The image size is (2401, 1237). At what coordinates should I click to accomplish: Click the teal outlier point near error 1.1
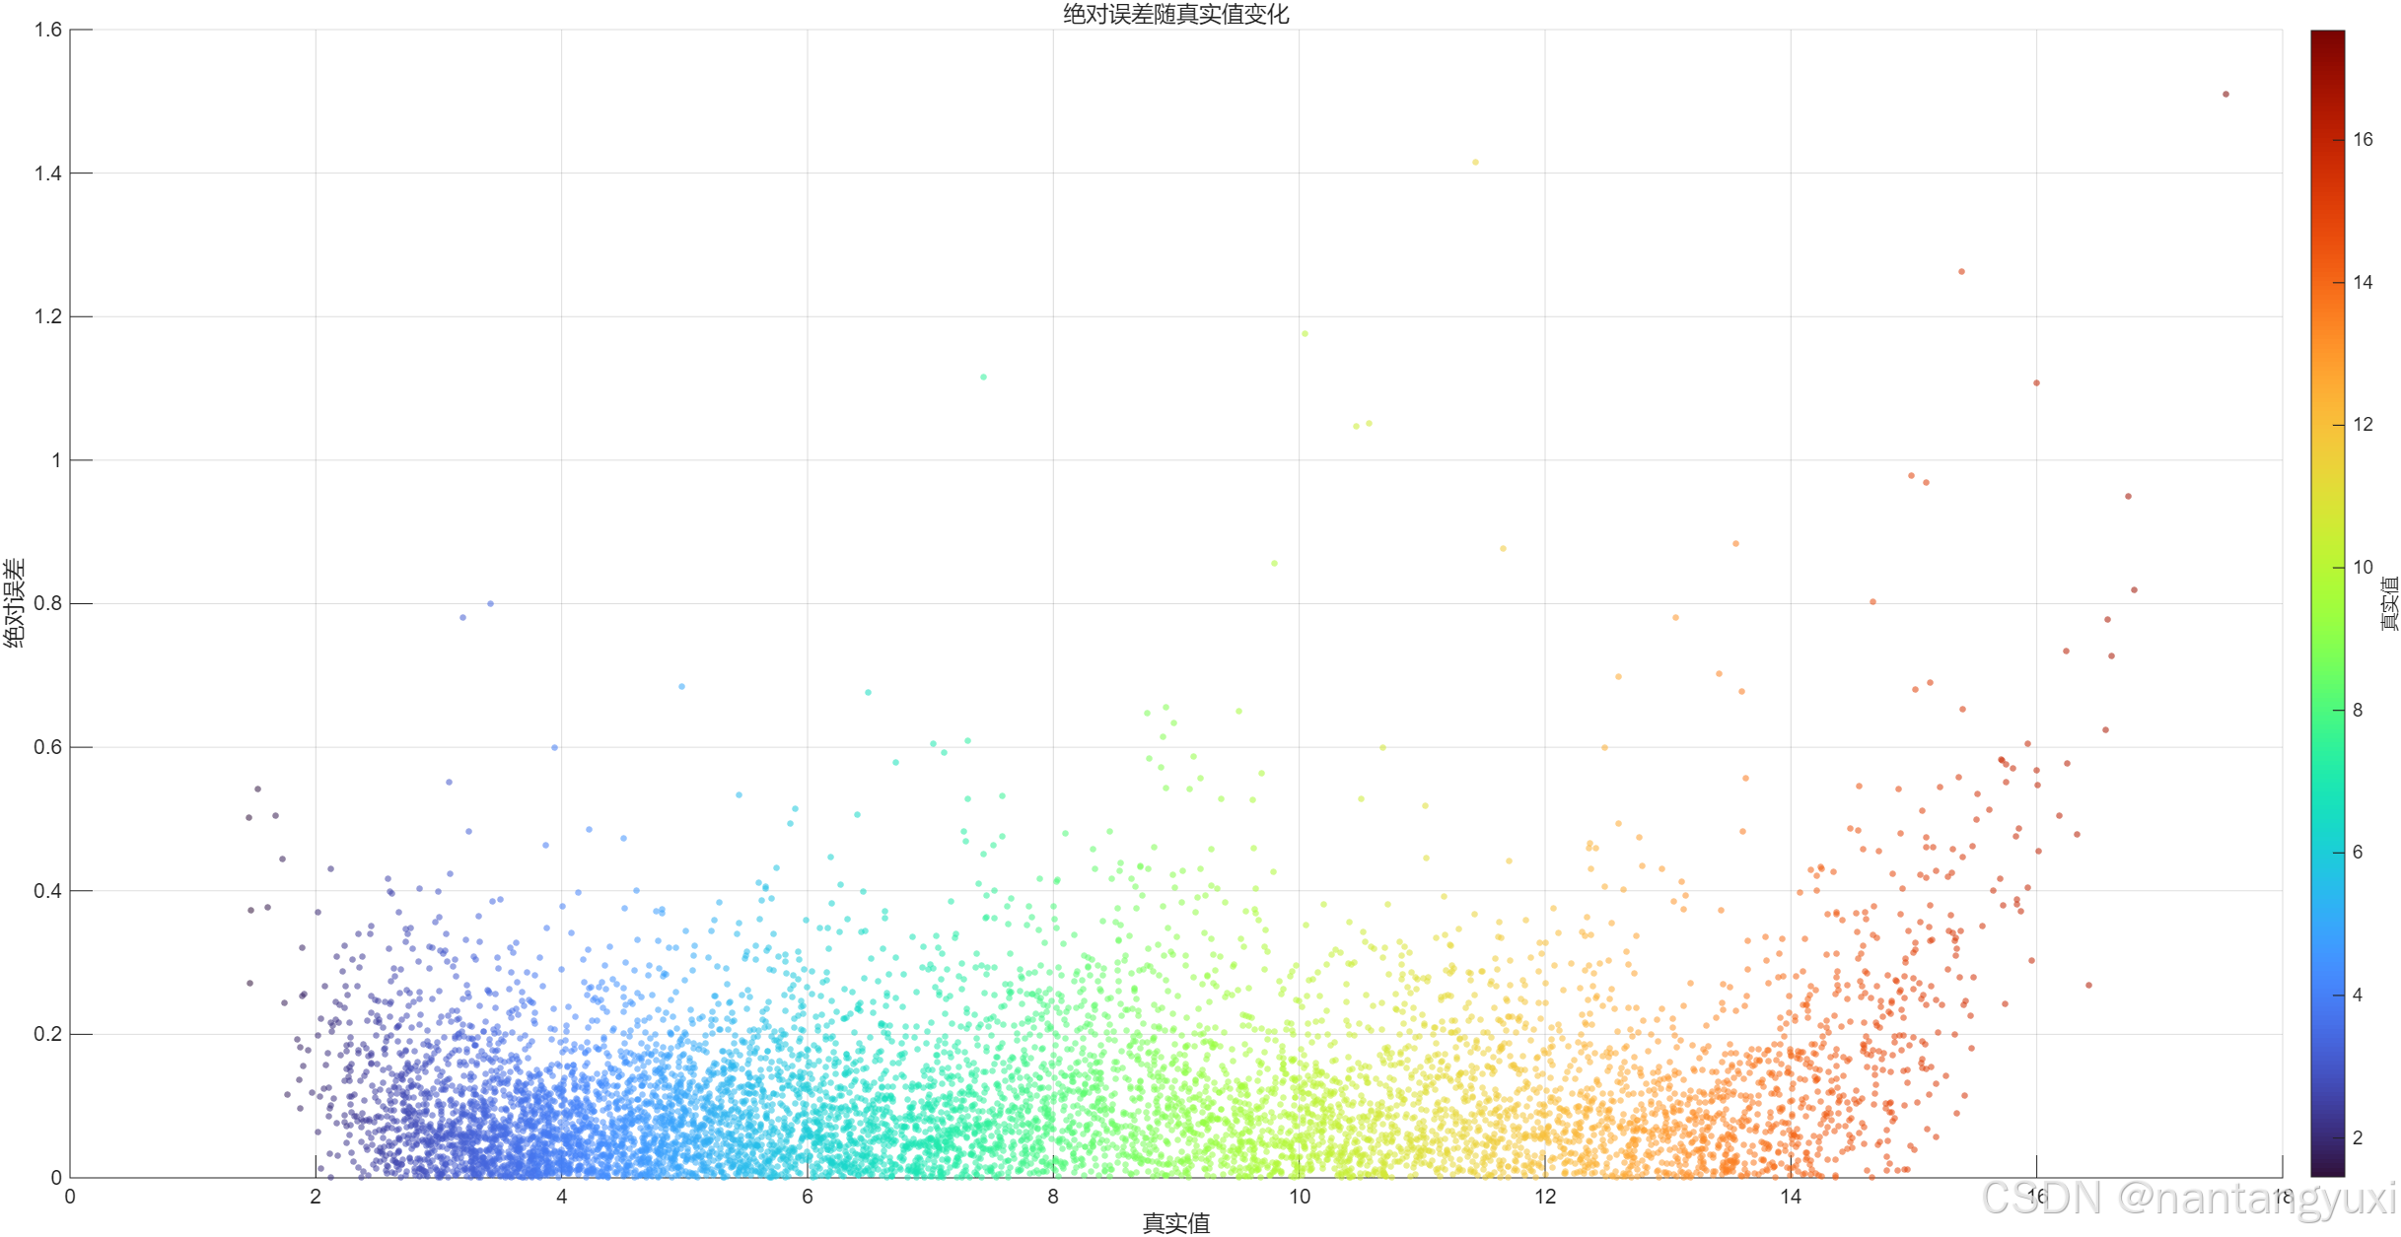(x=983, y=378)
